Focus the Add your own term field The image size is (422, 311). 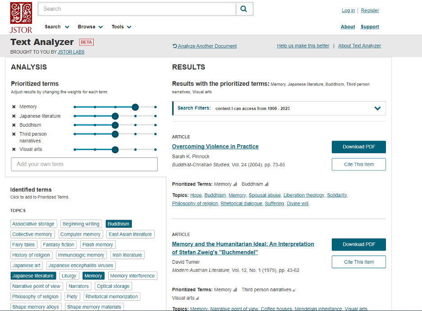(x=84, y=164)
